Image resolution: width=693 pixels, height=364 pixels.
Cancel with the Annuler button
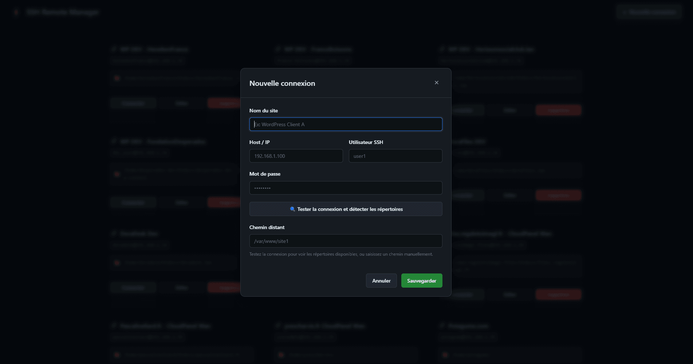coord(381,281)
